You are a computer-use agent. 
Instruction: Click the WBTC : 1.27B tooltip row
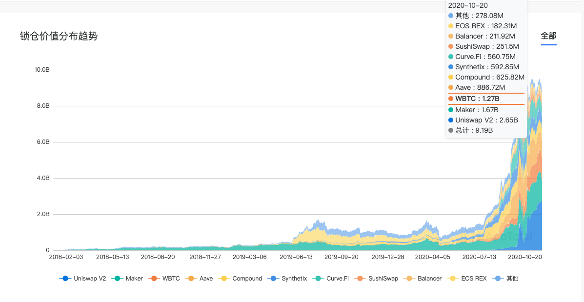[x=486, y=99]
